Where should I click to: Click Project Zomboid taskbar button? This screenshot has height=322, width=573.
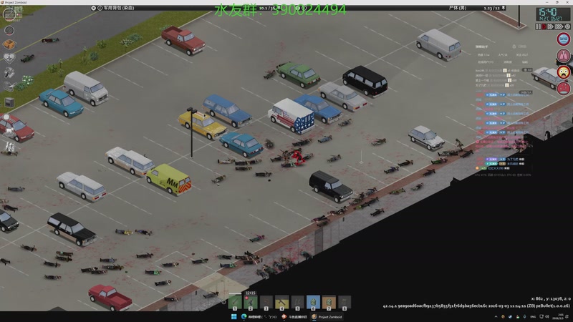coord(327,316)
